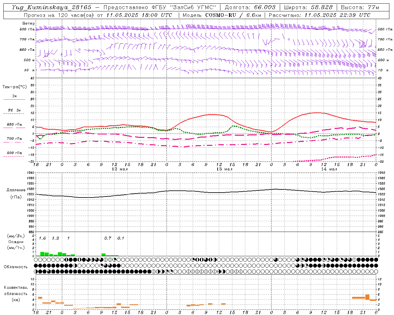
Task: Click the 'Конвективн.' convective cloud label
Action: click(x=16, y=288)
